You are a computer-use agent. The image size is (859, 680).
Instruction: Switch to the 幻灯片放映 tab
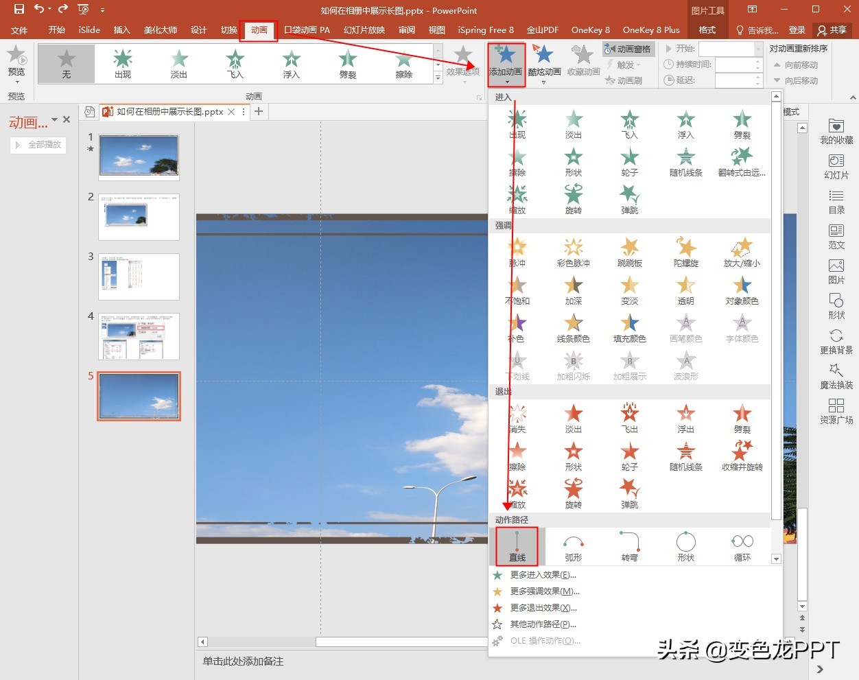click(x=364, y=30)
